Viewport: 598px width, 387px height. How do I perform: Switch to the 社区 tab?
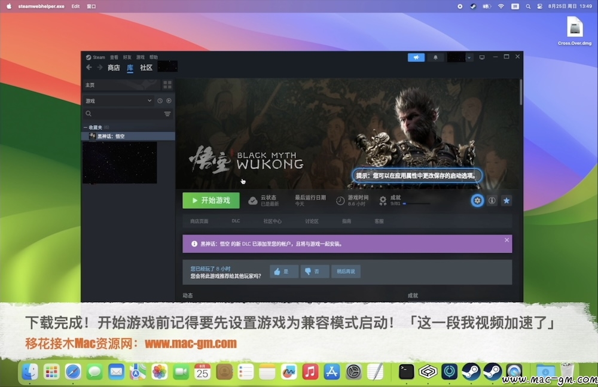(x=146, y=68)
